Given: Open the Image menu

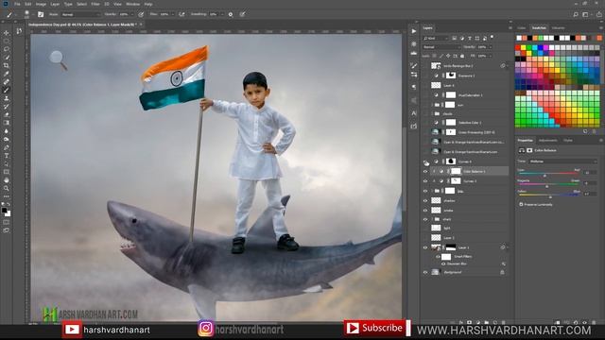Looking at the screenshot, I should tap(41, 4).
